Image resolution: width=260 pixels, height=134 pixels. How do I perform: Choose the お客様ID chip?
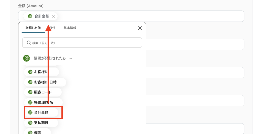click(x=42, y=72)
